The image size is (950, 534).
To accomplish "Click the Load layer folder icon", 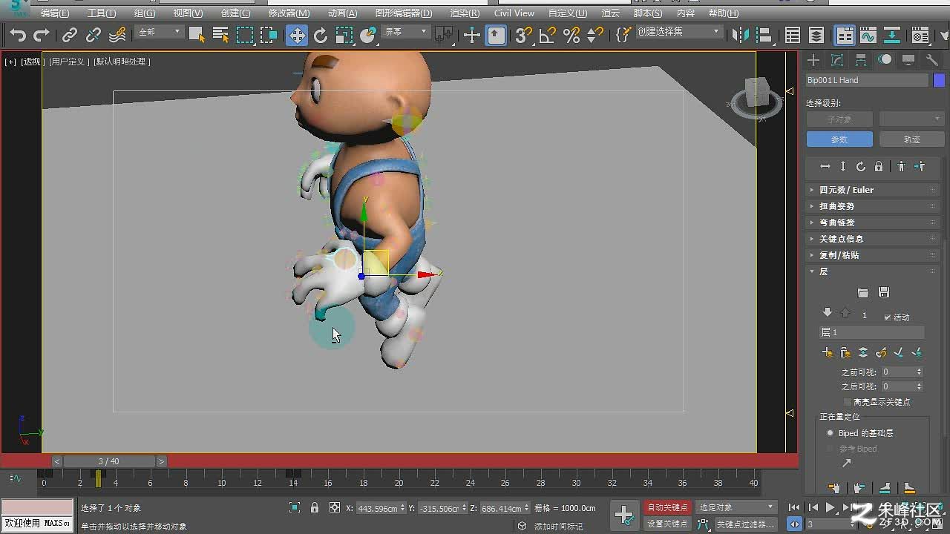I will pyautogui.click(x=862, y=293).
